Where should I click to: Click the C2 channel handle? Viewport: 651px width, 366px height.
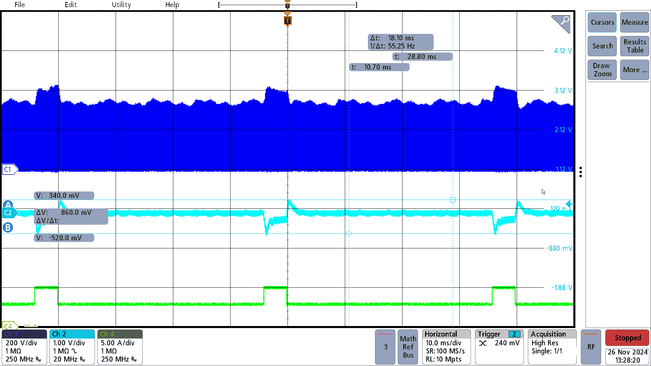tap(9, 213)
